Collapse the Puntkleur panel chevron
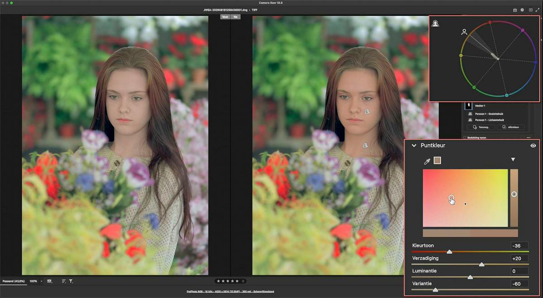This screenshot has width=543, height=298. tap(414, 145)
